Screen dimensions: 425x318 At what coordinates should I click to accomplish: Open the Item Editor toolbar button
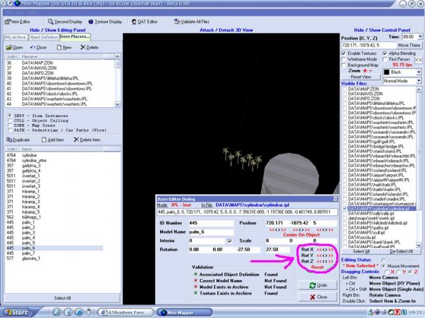(17, 22)
